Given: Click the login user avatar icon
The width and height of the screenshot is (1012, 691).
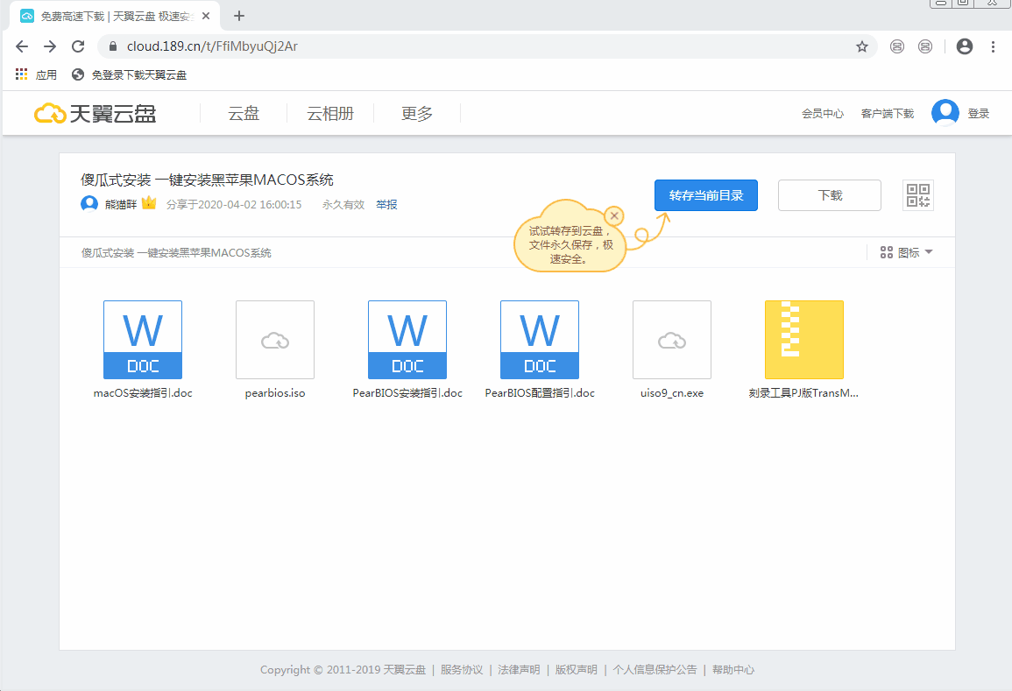Looking at the screenshot, I should pos(945,113).
